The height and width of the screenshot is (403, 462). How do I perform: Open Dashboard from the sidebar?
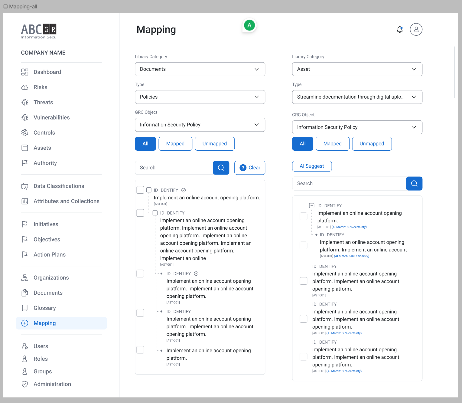coord(47,72)
